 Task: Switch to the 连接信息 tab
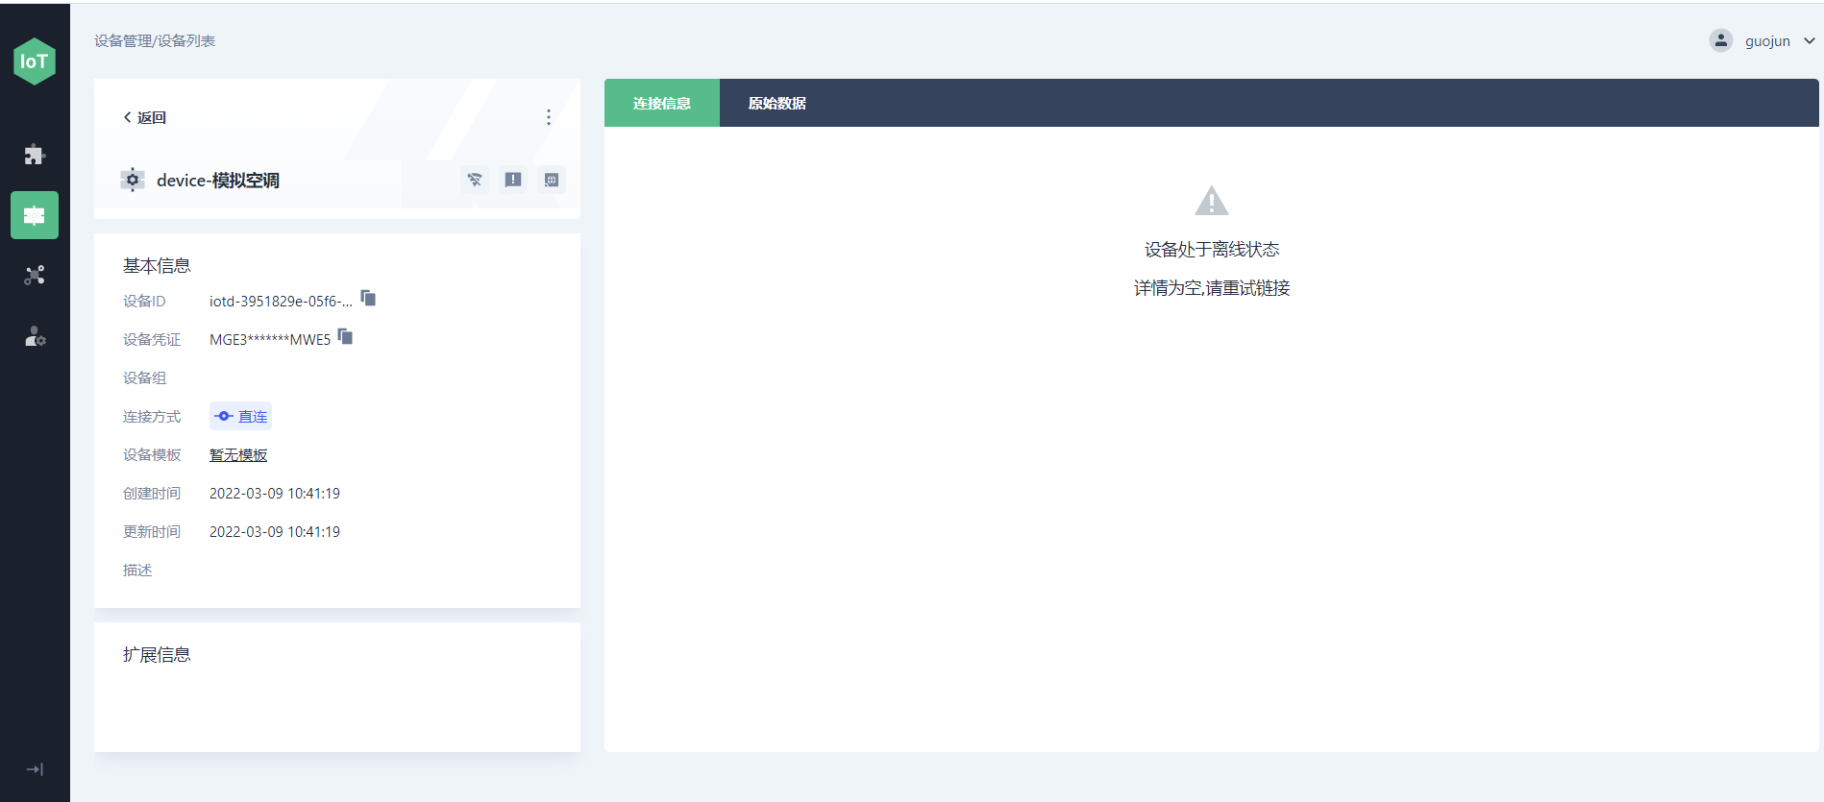pos(661,104)
